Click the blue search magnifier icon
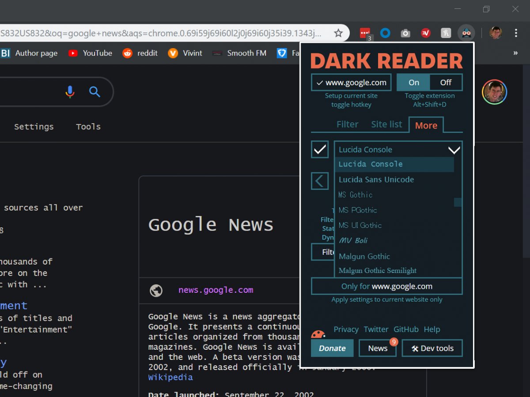Image resolution: width=530 pixels, height=397 pixels. coord(95,92)
